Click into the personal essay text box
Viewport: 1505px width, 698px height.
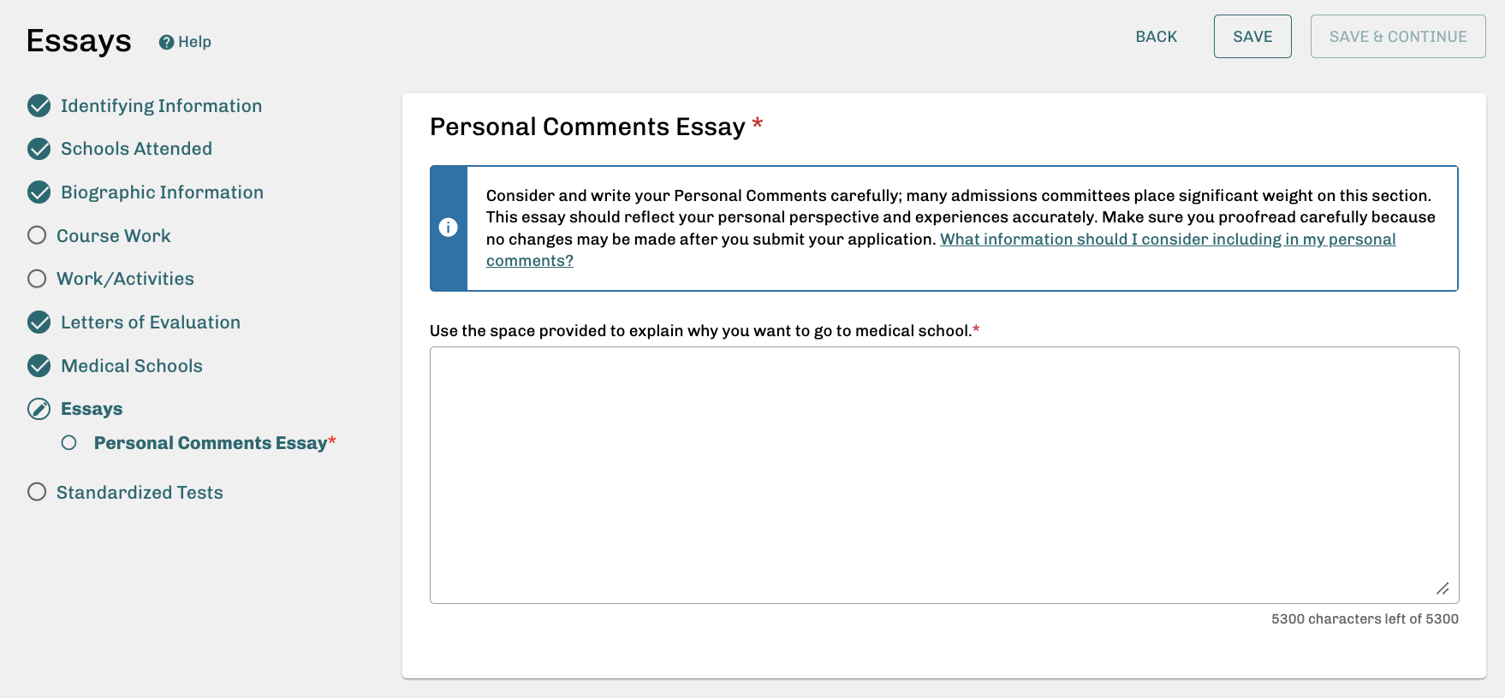coord(943,475)
